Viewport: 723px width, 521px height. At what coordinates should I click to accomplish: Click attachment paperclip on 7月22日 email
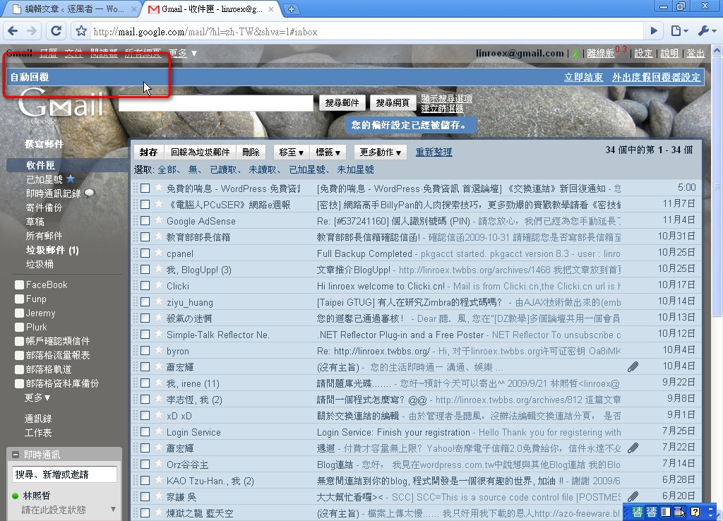[x=633, y=448]
